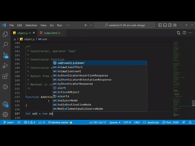Viewport: 195px width, 146px height.
Task: Click the js folder breadcrumb
Action: point(15,39)
